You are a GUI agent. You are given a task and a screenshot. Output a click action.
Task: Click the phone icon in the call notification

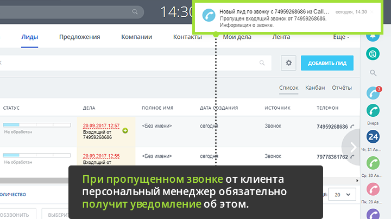(x=209, y=15)
